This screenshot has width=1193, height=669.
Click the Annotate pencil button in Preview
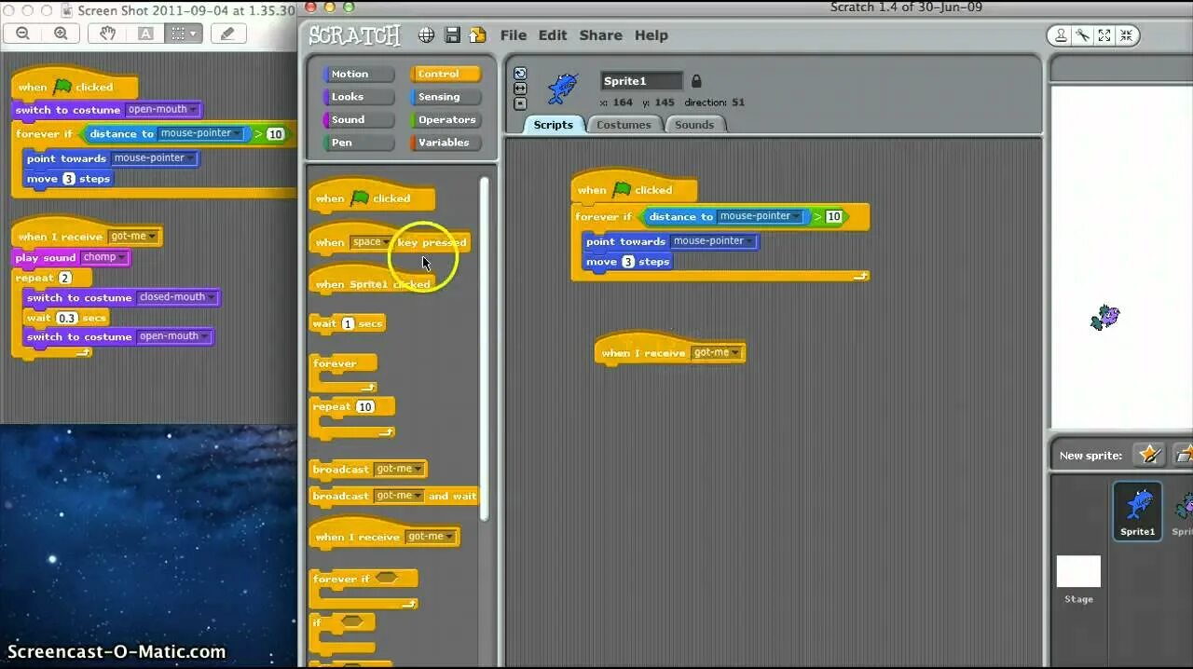pyautogui.click(x=227, y=34)
